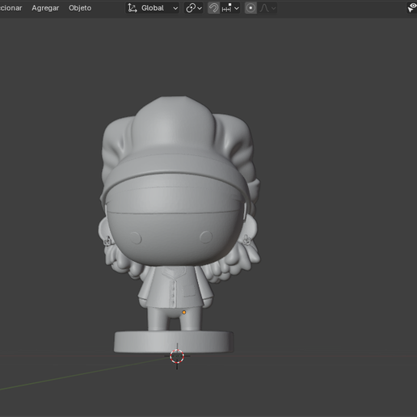Click the snap increment icon
Viewport: 417px width, 417px height.
(x=226, y=8)
